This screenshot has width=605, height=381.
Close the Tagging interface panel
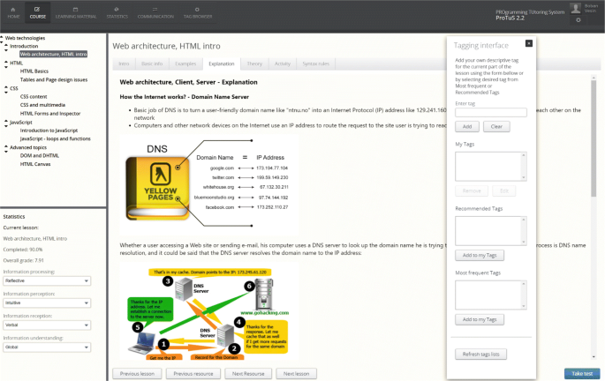pos(528,42)
